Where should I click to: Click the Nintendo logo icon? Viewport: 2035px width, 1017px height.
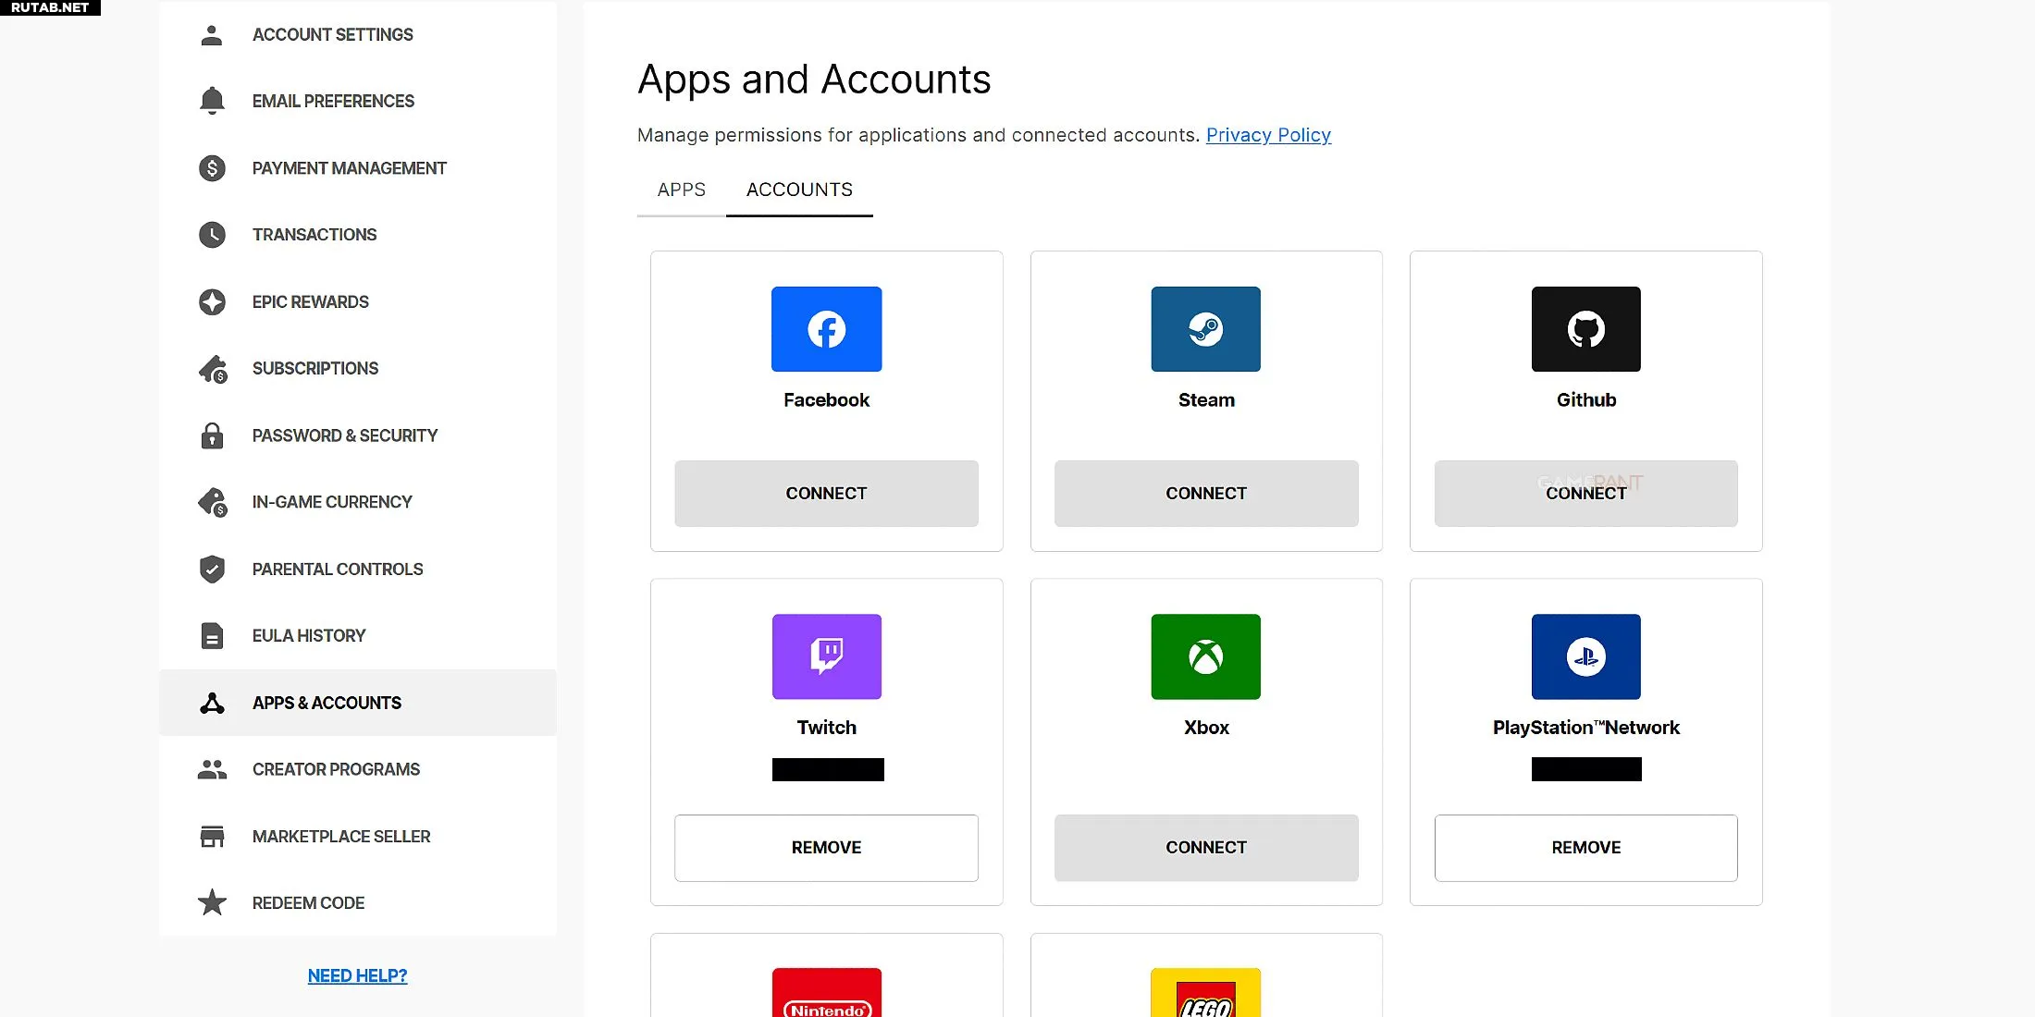tap(826, 994)
